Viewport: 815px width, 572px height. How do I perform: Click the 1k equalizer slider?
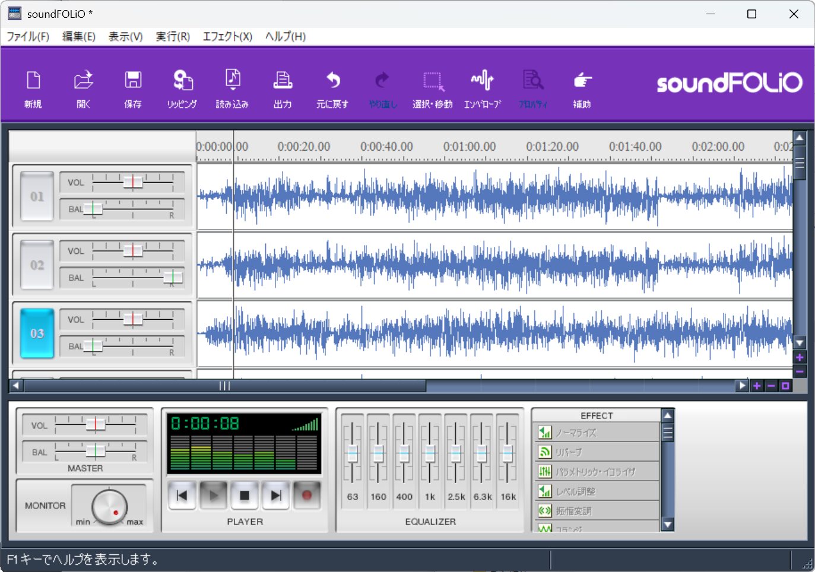[430, 454]
